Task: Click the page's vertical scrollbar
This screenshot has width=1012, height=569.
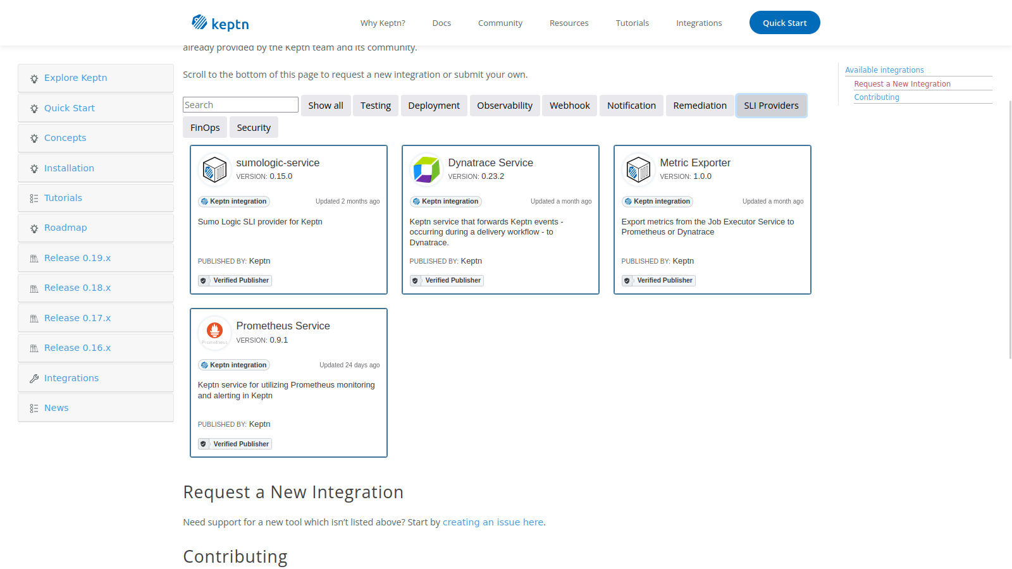Action: (1010, 229)
